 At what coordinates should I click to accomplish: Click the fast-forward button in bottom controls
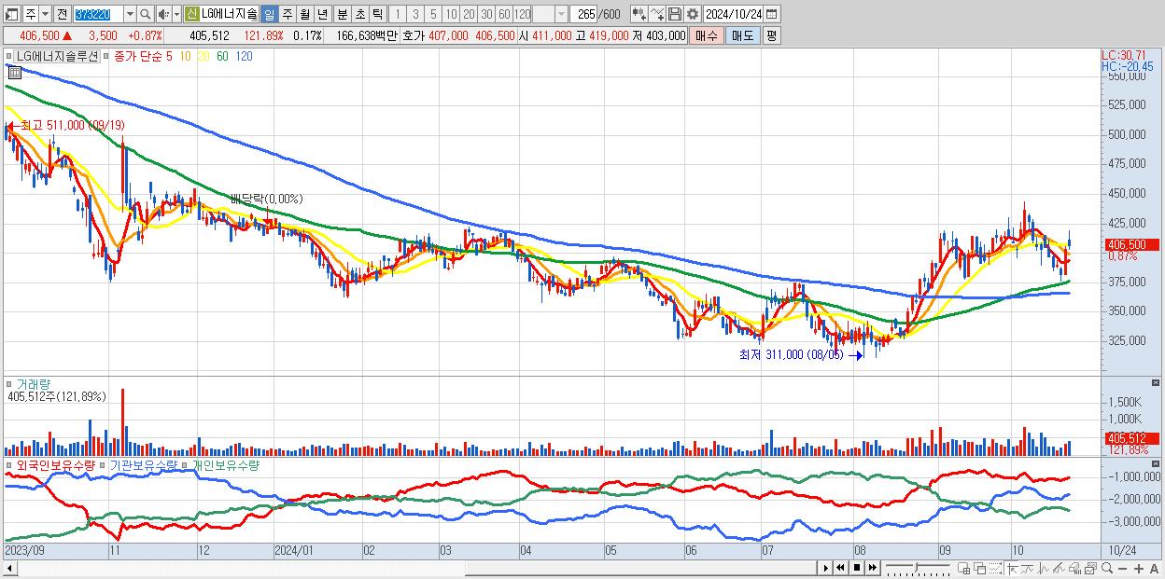872,568
